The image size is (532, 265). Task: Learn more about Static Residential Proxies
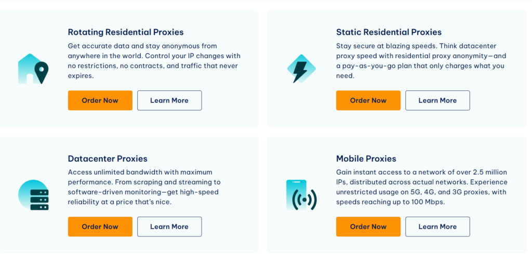(437, 100)
